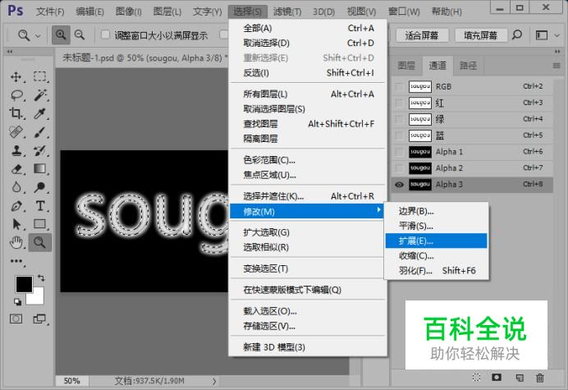The image size is (568, 390).
Task: Select the Blur tool
Action: pyautogui.click(x=16, y=187)
